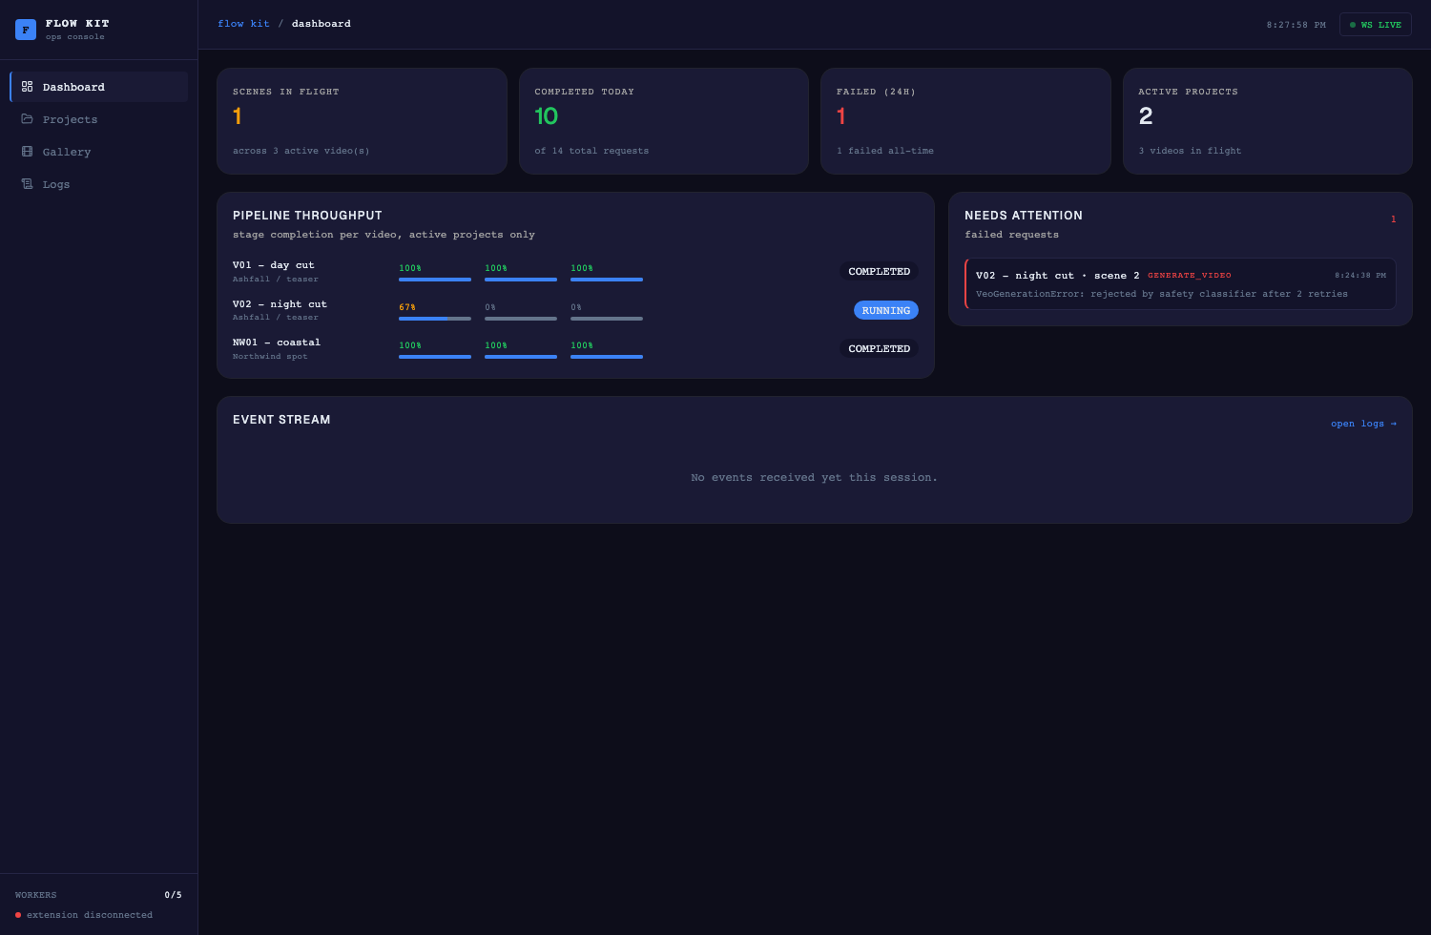Click the NEEDS ATTENTION heading
This screenshot has height=935, width=1431.
(x=1024, y=216)
